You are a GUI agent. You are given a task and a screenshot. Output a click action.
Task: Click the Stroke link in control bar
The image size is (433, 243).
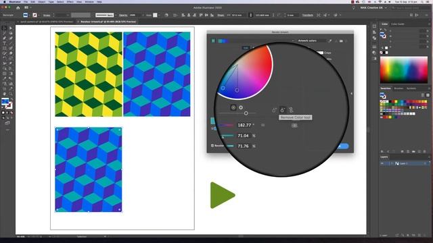tap(47, 15)
